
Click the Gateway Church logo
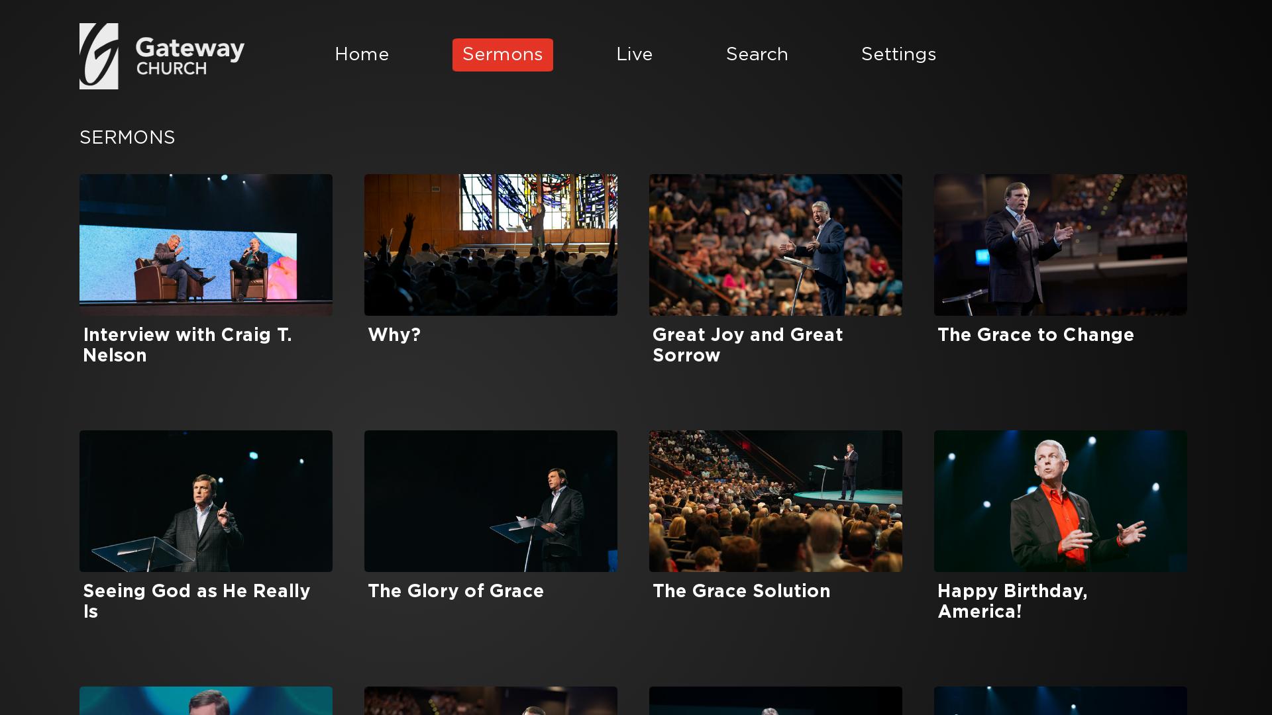(x=162, y=56)
